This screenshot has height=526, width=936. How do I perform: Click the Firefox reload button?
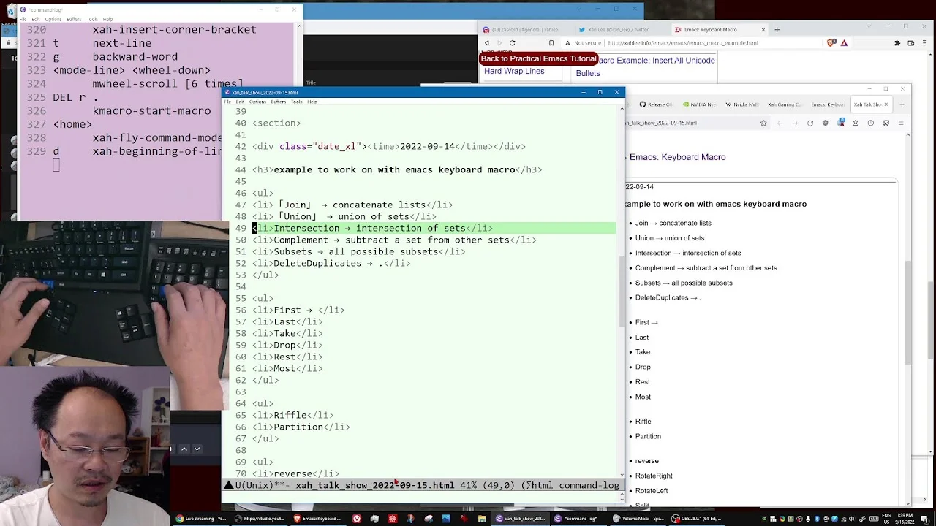809,123
